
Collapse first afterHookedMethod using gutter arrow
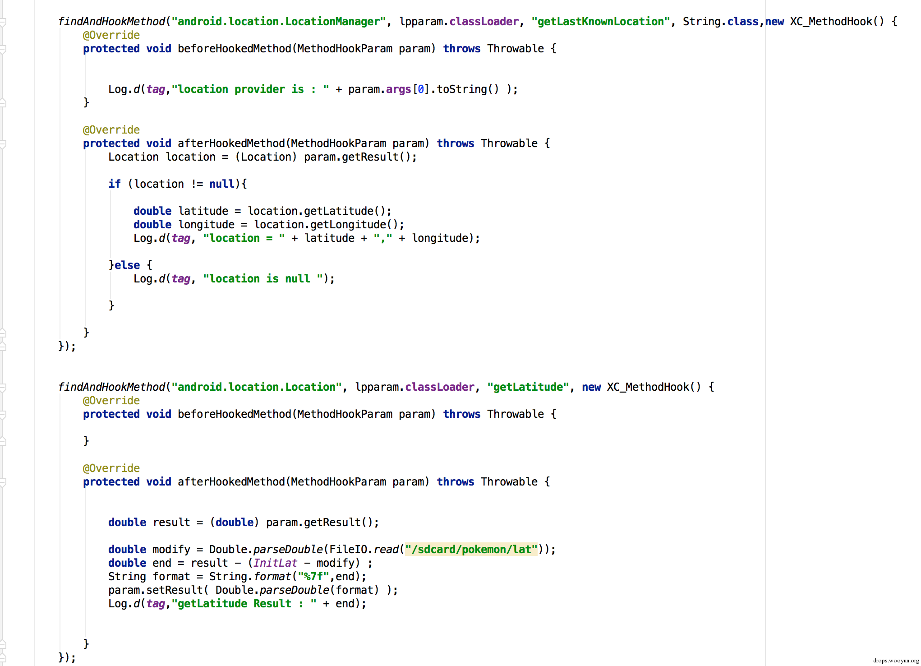(x=2, y=143)
